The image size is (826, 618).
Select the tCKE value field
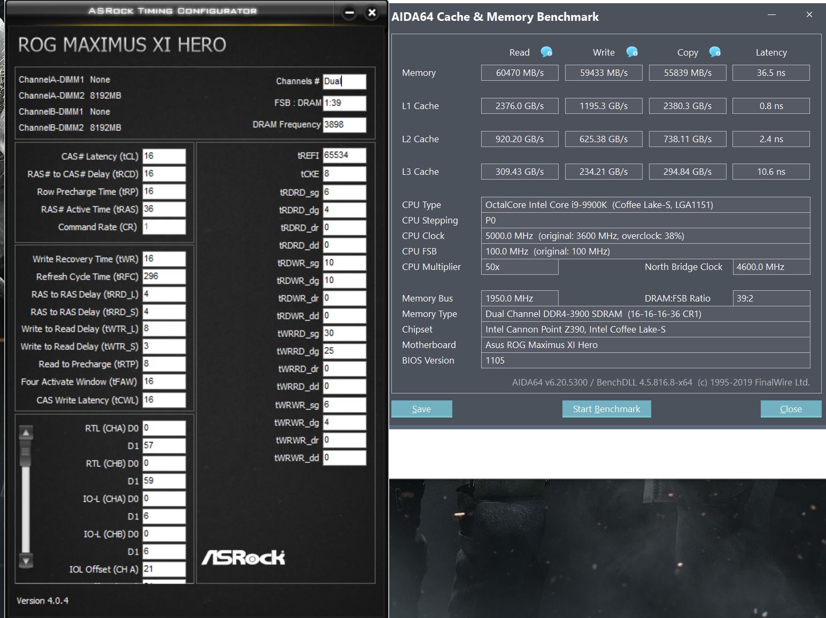coord(344,174)
